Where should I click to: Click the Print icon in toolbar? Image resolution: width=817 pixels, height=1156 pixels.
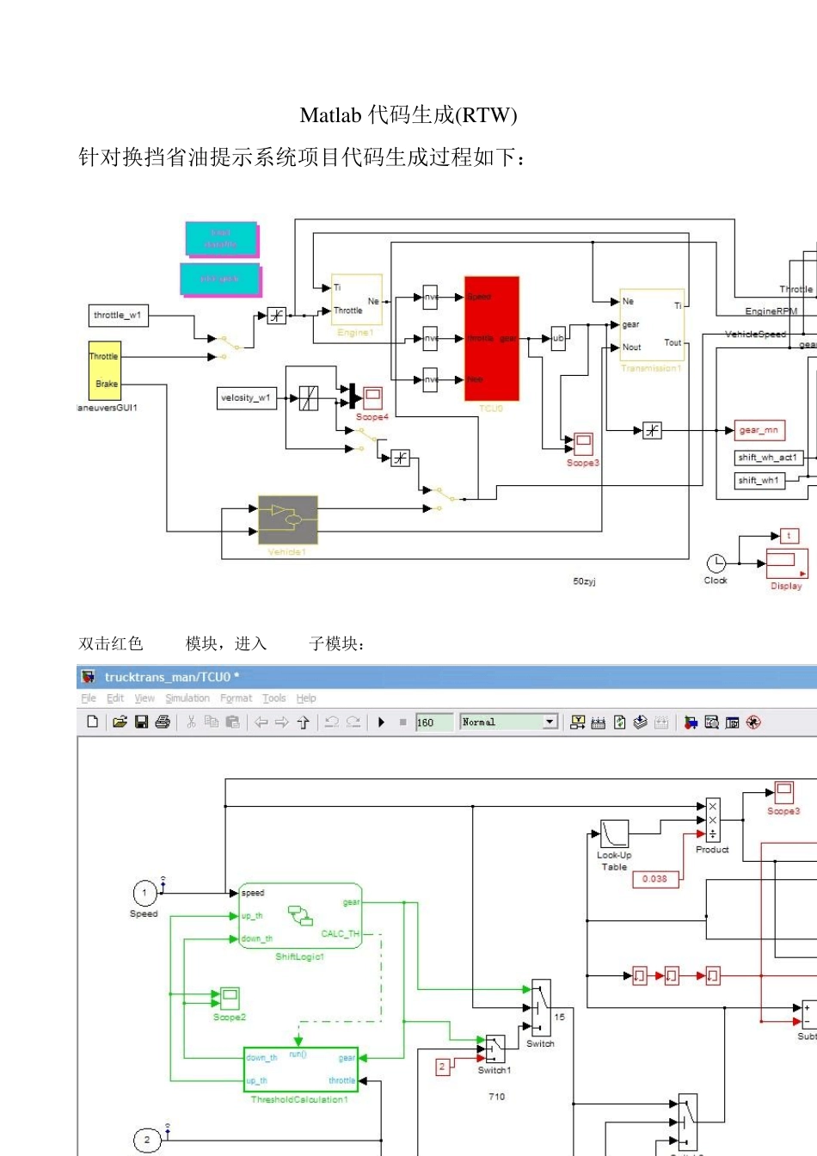[163, 722]
